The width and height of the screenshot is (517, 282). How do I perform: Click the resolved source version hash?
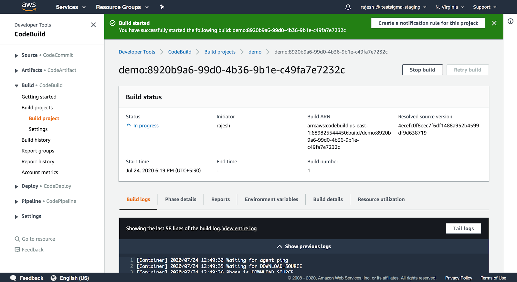(438, 129)
